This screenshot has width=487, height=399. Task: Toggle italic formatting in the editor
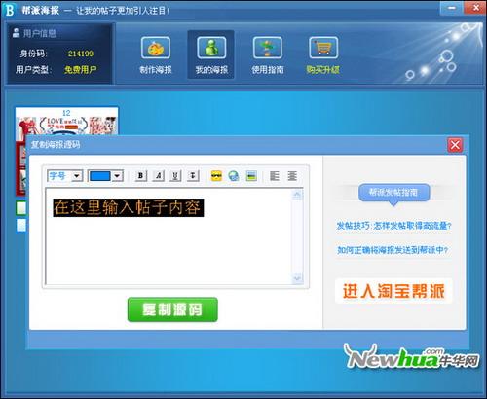[158, 176]
